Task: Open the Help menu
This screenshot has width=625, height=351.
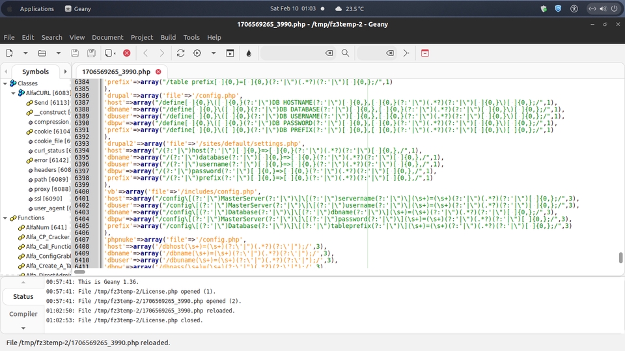Action: 214,37
